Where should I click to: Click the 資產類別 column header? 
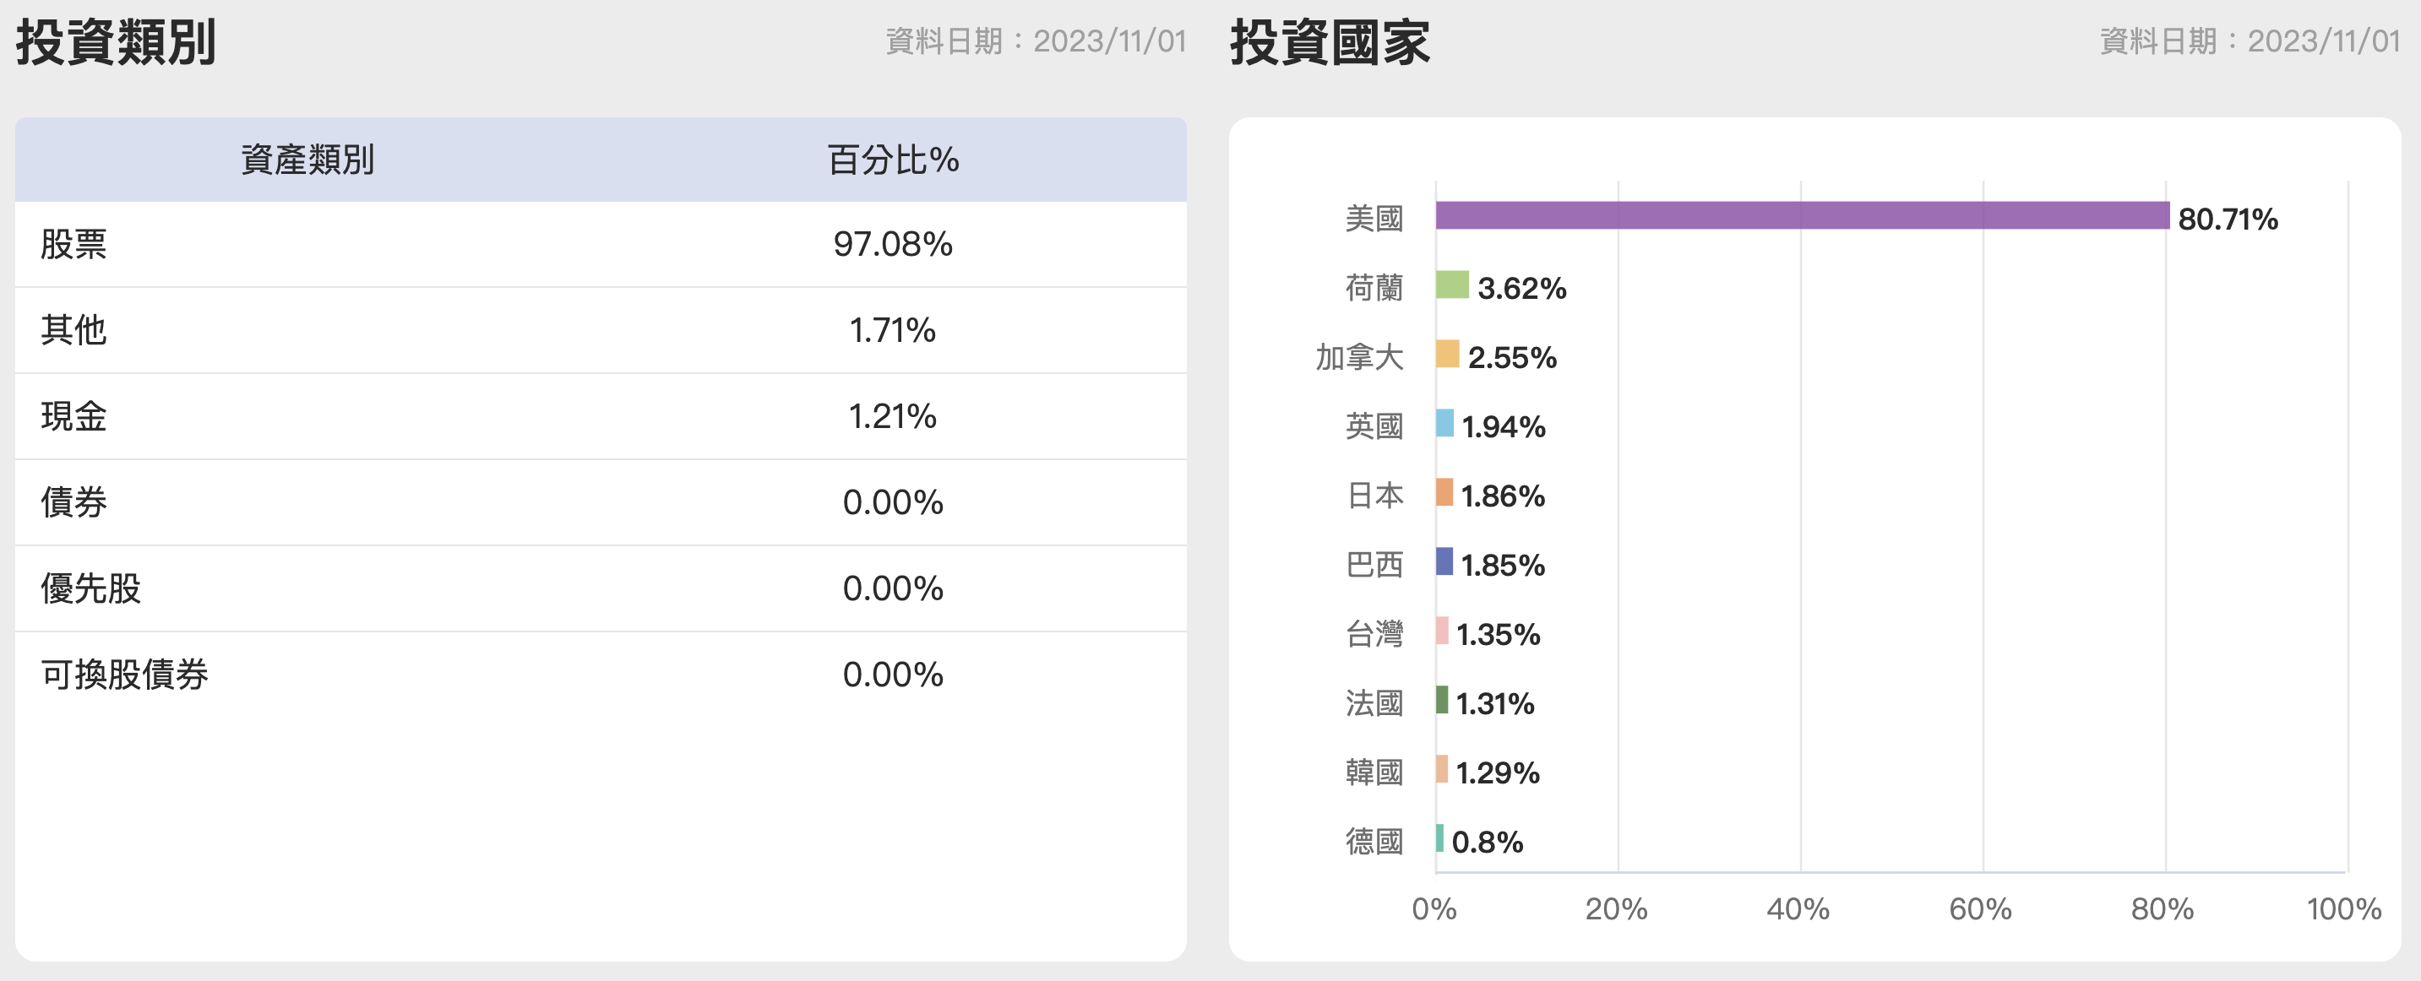point(307,160)
